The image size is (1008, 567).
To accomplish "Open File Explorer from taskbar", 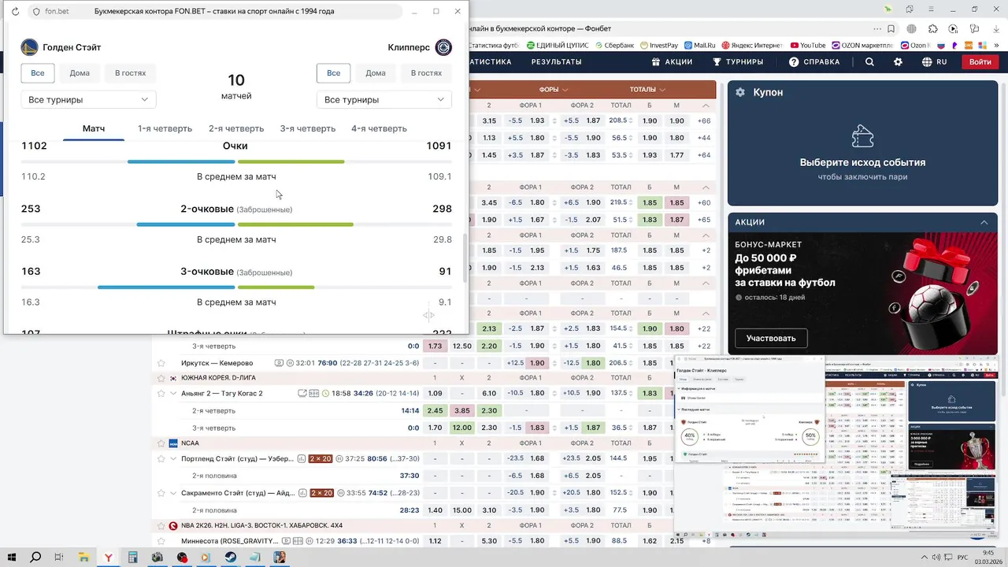I will pyautogui.click(x=83, y=558).
